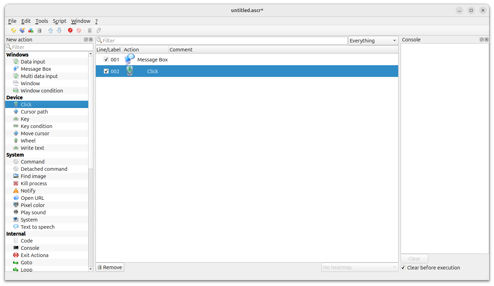Click the Remove button
Screen dimensions: 494x286
click(110, 267)
